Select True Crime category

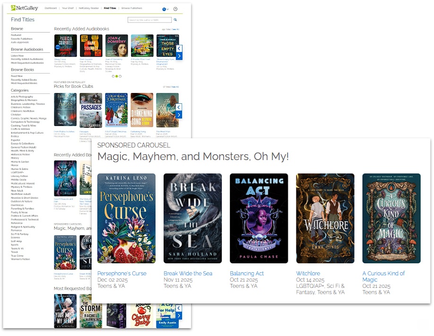(x=17, y=256)
